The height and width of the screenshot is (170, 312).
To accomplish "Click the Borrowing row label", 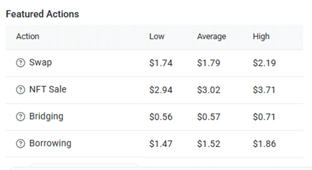I will (50, 143).
